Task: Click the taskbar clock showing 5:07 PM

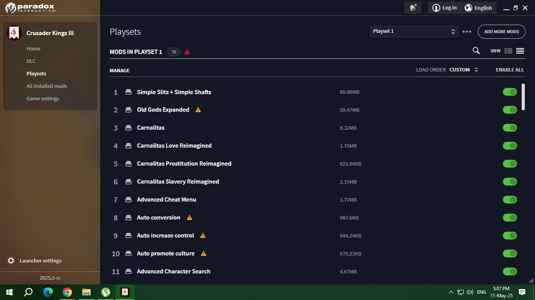Action: click(x=501, y=292)
